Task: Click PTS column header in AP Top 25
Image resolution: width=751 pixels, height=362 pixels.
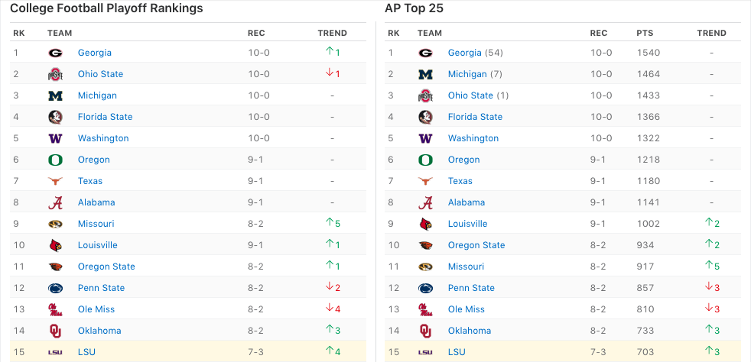Action: point(645,33)
